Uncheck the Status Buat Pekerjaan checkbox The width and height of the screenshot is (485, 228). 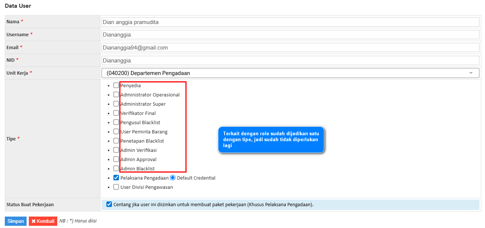(x=109, y=204)
